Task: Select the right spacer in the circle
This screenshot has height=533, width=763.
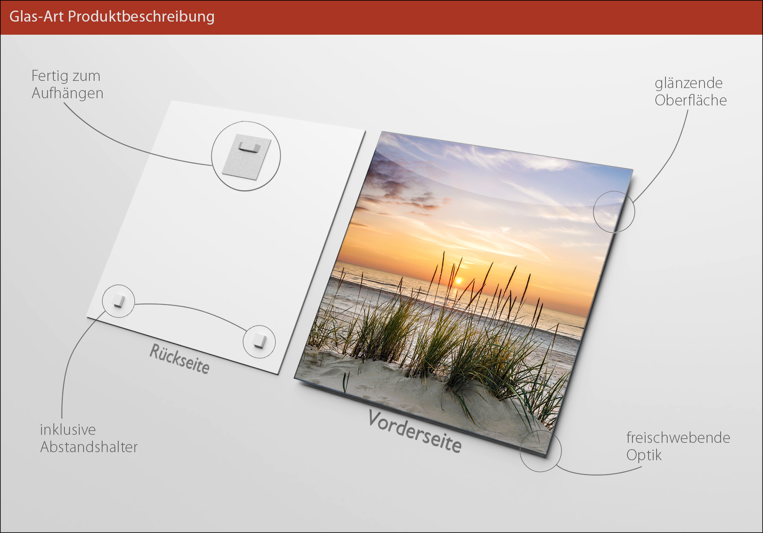Action: click(259, 341)
